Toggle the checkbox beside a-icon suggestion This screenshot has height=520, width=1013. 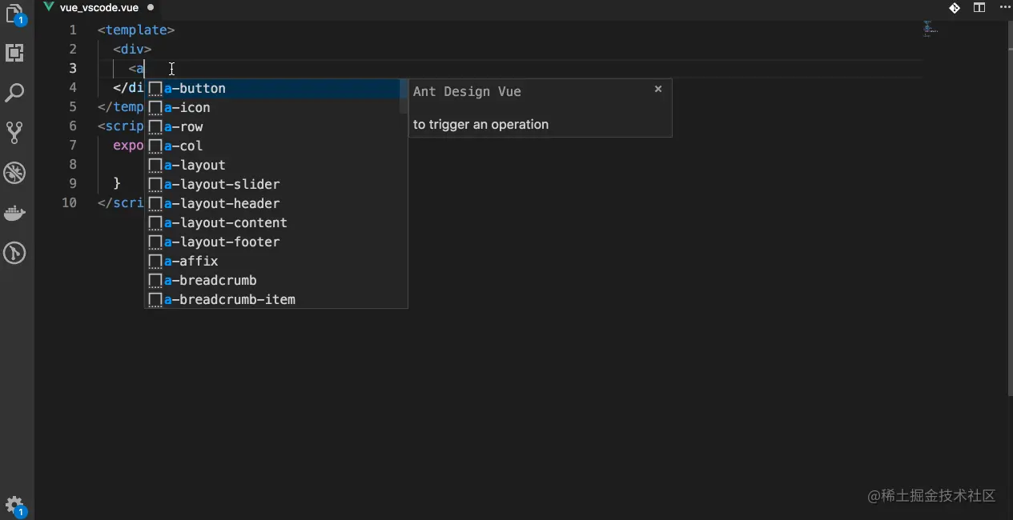point(155,107)
